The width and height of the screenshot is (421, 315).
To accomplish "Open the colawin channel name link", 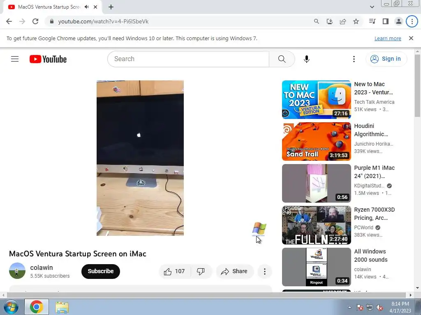I will (42, 267).
